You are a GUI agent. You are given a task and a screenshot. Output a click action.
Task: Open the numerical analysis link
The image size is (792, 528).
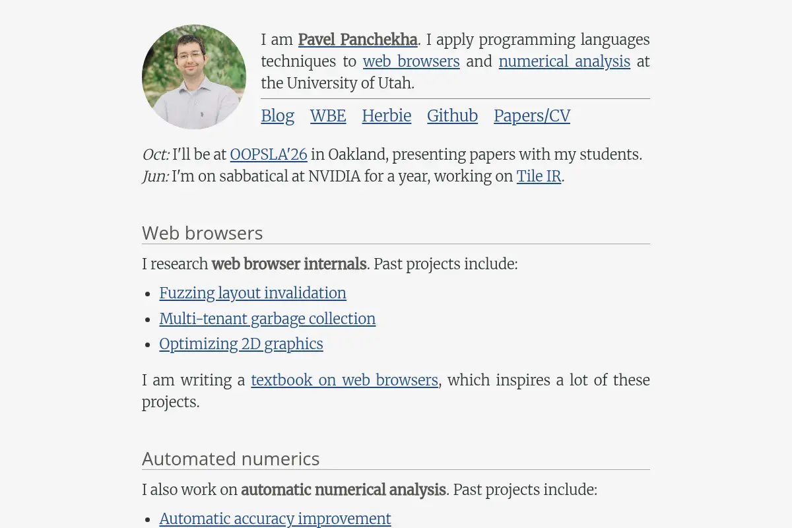(x=564, y=61)
